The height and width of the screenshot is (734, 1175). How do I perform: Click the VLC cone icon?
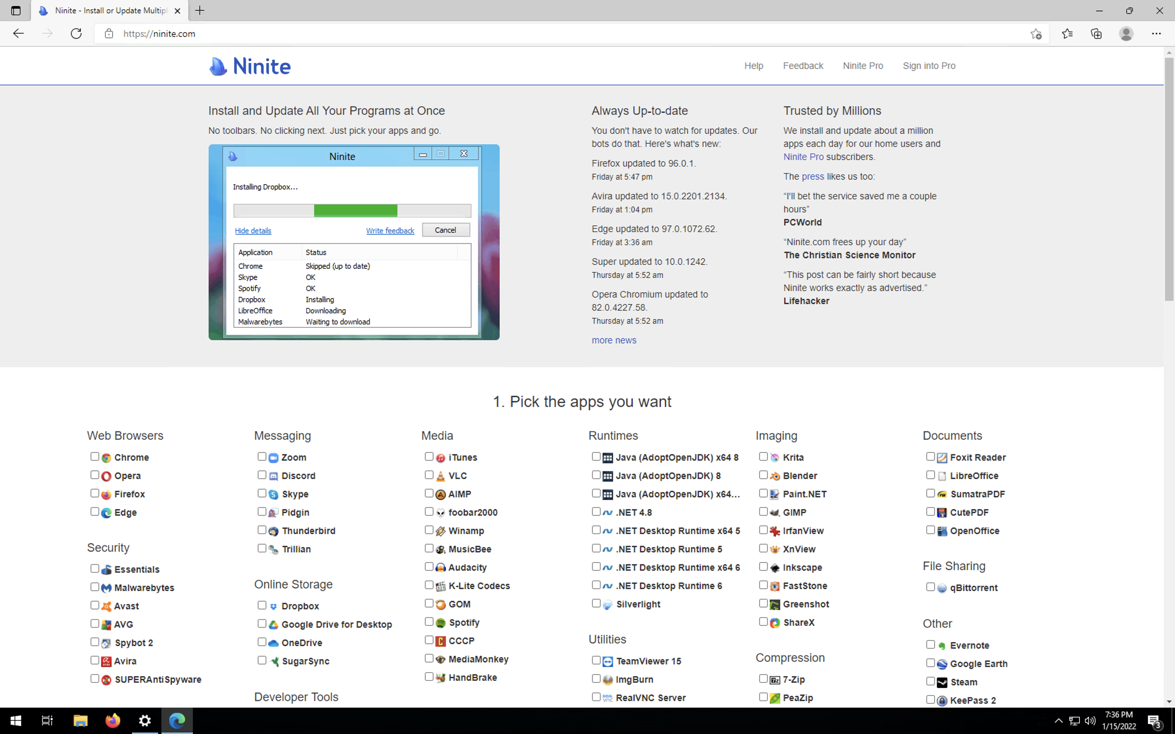click(x=440, y=476)
